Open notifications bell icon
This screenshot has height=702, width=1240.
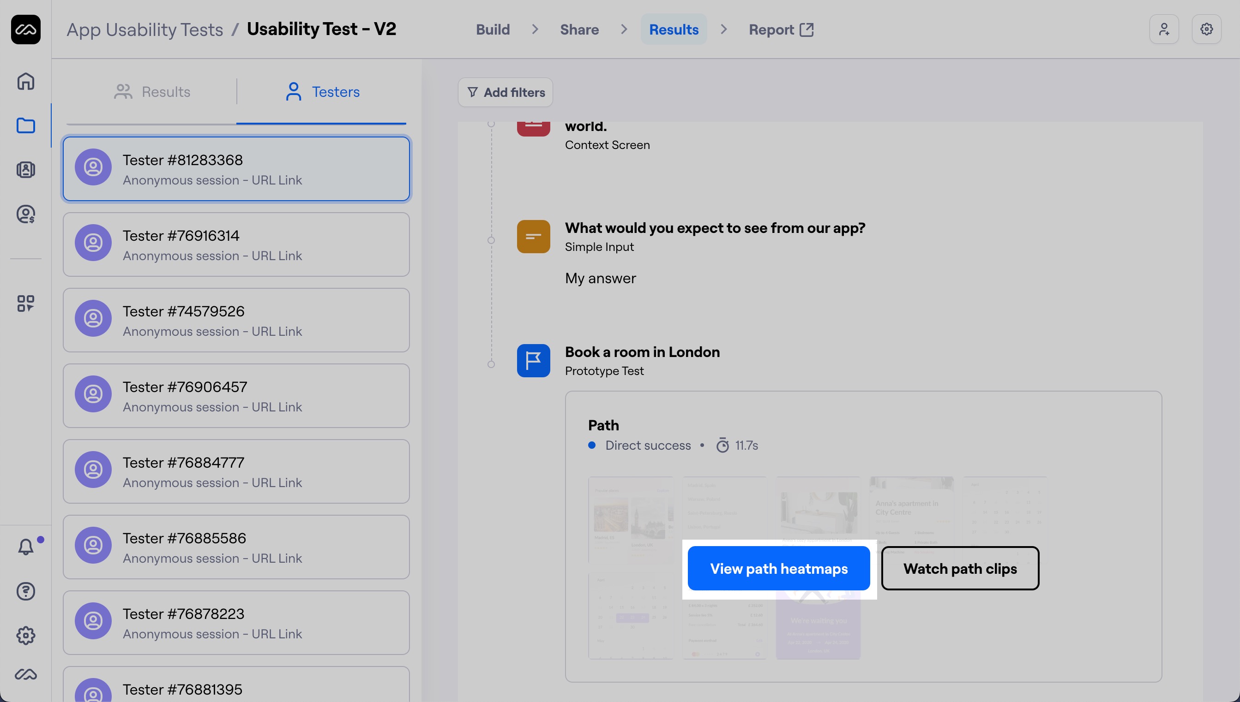pos(25,547)
